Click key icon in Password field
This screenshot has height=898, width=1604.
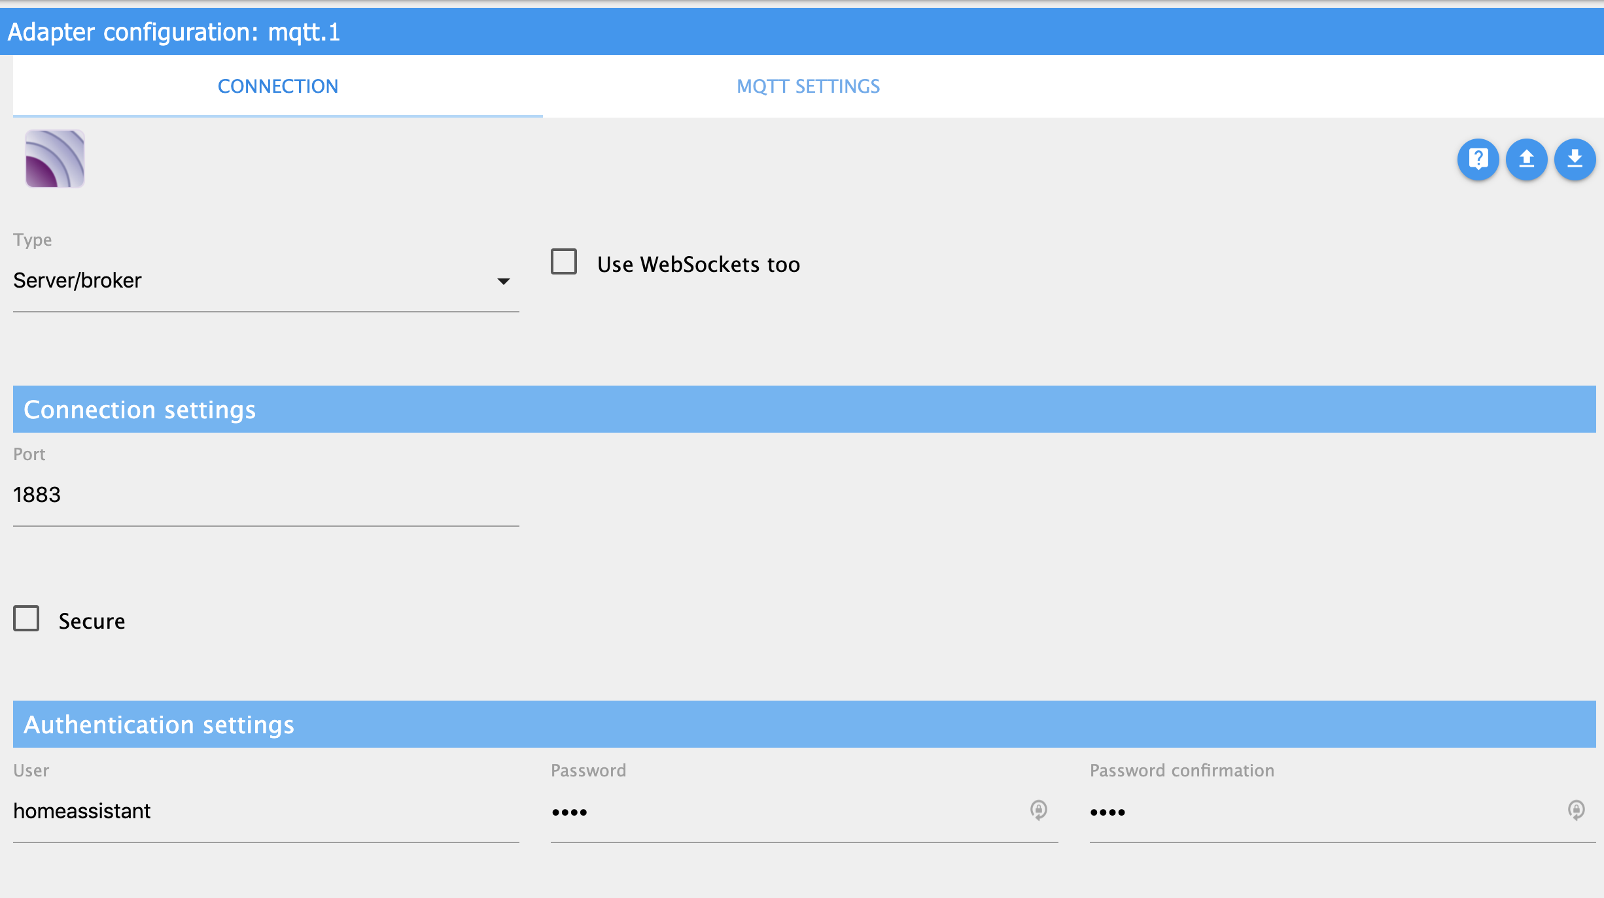click(x=1038, y=810)
